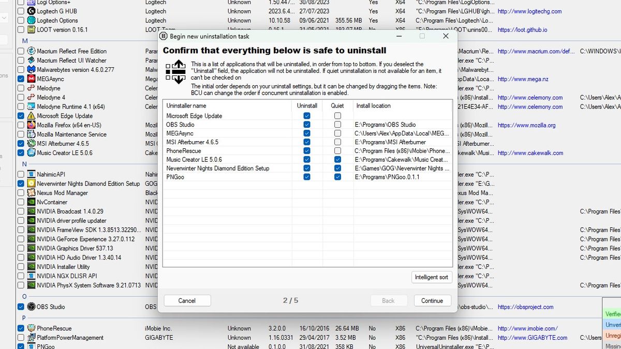Image resolution: width=621 pixels, height=349 pixels.
Task: Open the obsproject.com link
Action: [525, 307]
